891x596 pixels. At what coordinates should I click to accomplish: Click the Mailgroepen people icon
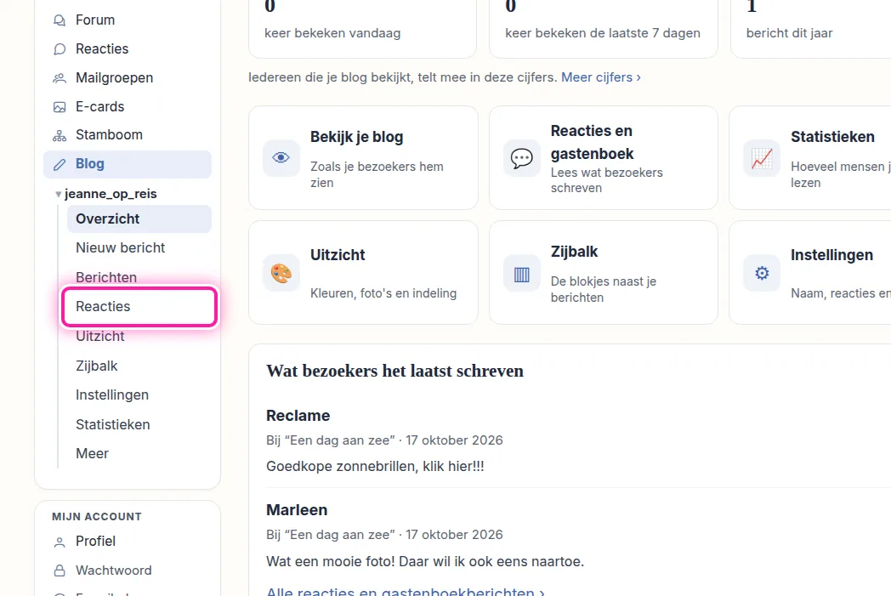[x=60, y=78]
